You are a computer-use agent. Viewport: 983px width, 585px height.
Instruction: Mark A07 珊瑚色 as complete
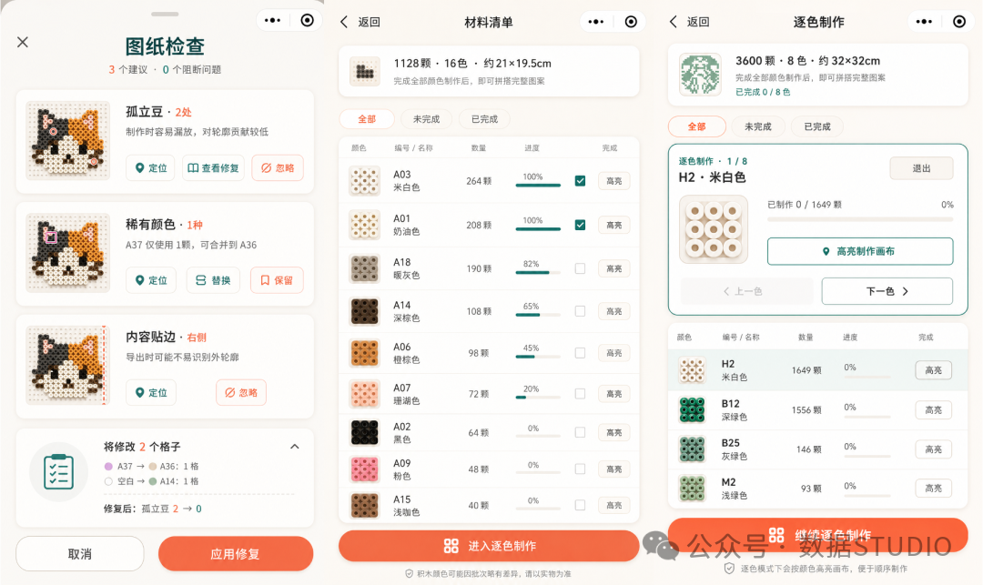tap(580, 394)
